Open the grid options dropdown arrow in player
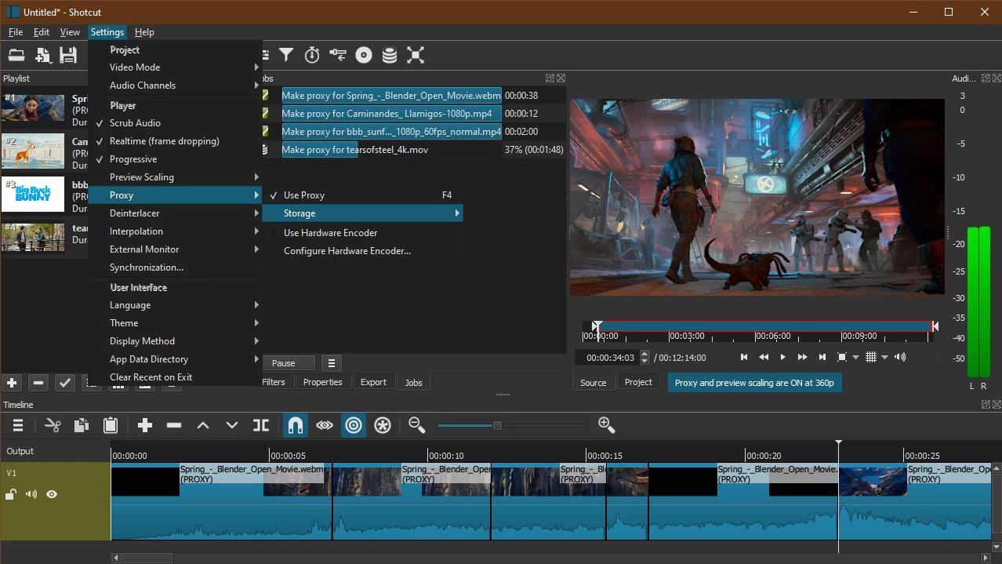This screenshot has height=564, width=1002. click(x=885, y=358)
